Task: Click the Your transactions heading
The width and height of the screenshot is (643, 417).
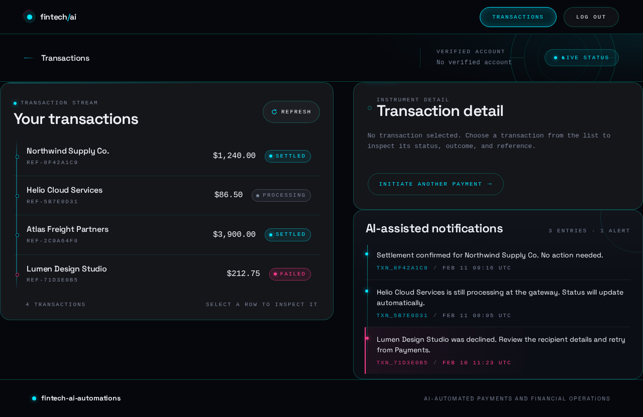Action: click(x=76, y=119)
